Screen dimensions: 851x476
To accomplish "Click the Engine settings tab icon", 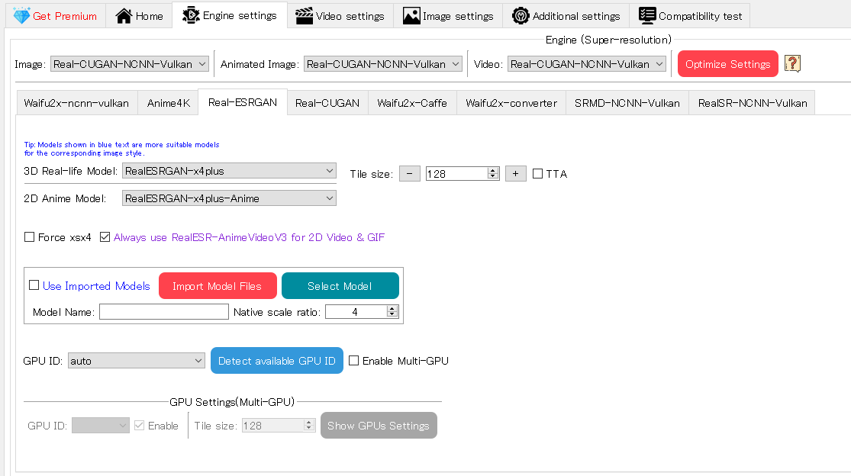I will pos(191,15).
